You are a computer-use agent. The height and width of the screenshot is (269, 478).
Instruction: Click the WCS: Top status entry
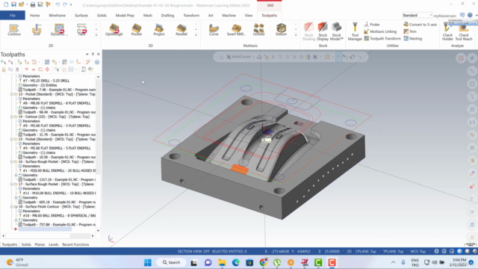pyautogui.click(x=418, y=251)
